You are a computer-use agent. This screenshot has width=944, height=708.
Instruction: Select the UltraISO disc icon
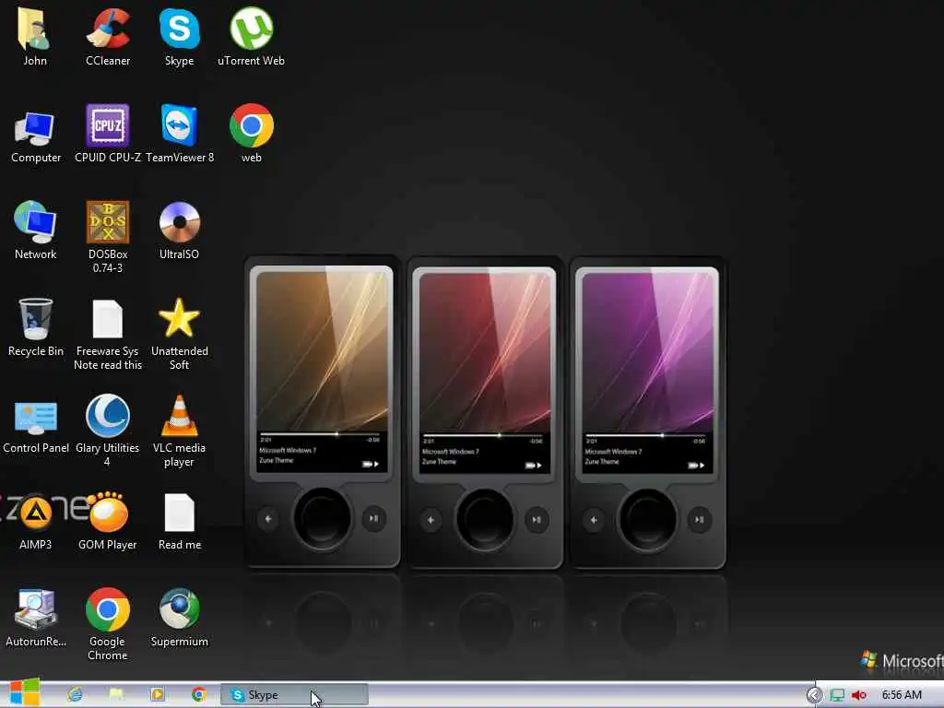pyautogui.click(x=180, y=230)
